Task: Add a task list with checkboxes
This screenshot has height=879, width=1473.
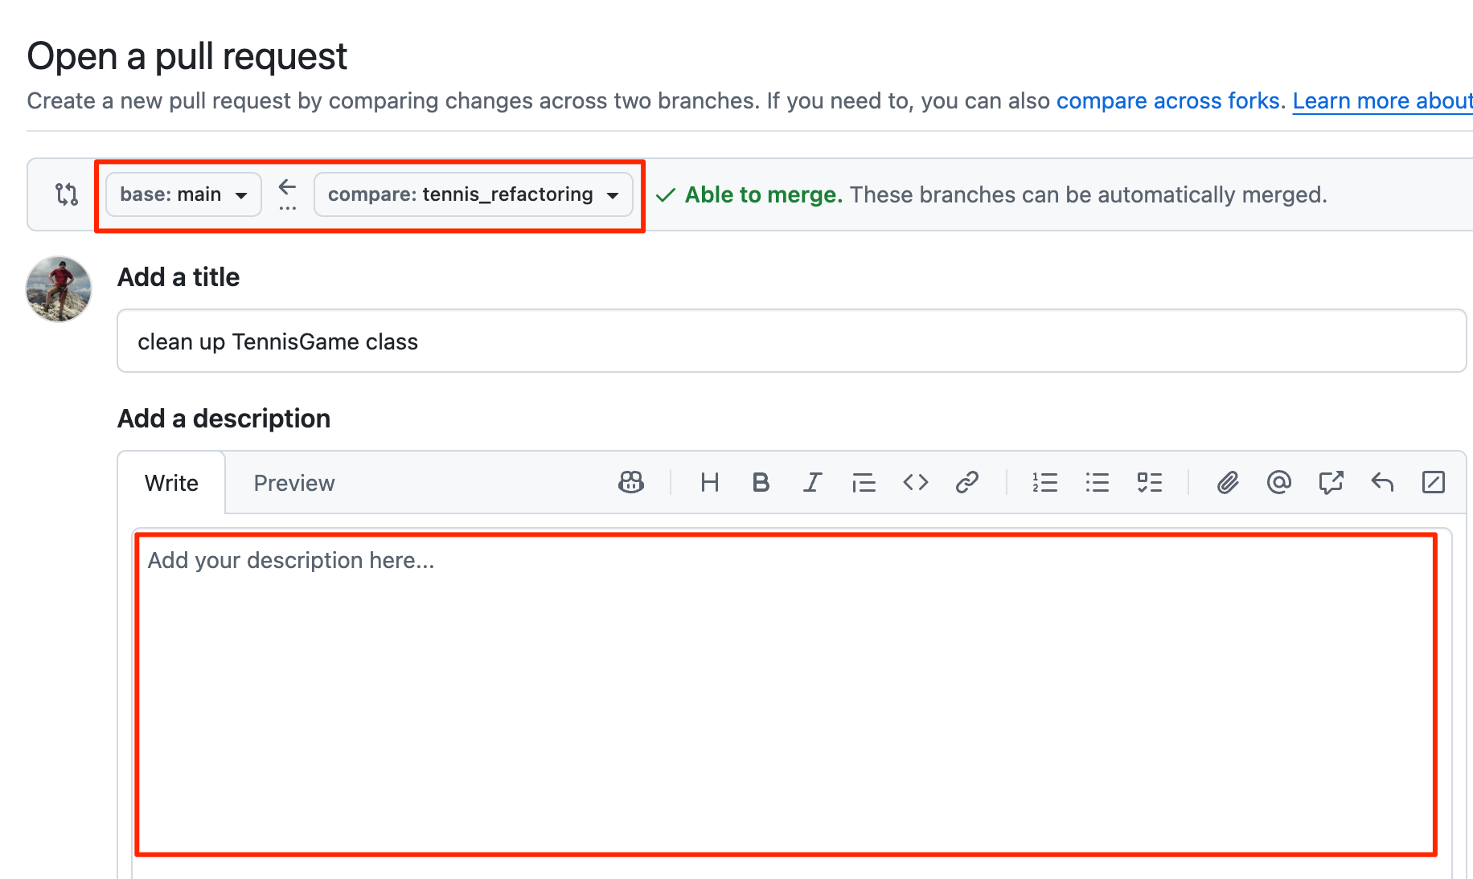Action: click(x=1149, y=482)
